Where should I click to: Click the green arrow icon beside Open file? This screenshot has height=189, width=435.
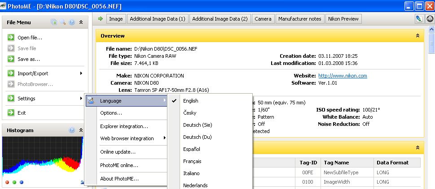pos(11,37)
